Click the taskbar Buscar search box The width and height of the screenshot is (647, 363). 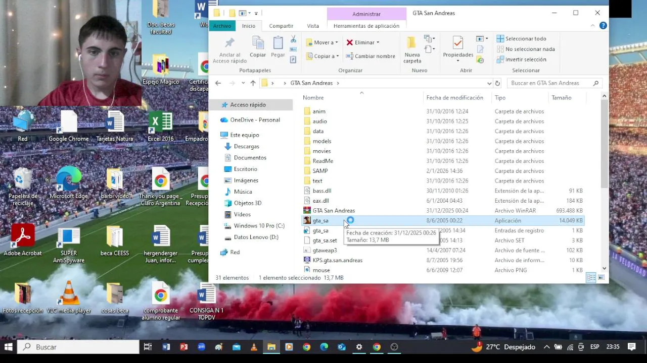(78, 347)
